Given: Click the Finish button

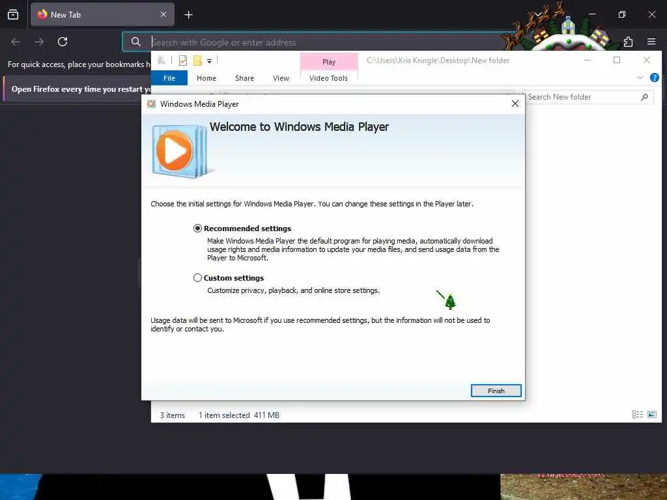Looking at the screenshot, I should coord(496,391).
